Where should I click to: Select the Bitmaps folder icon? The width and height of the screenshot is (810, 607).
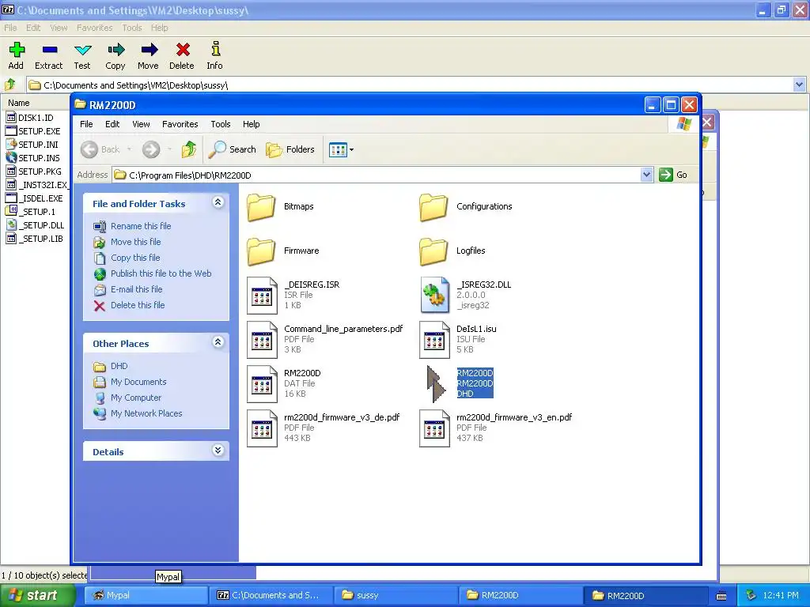point(261,207)
